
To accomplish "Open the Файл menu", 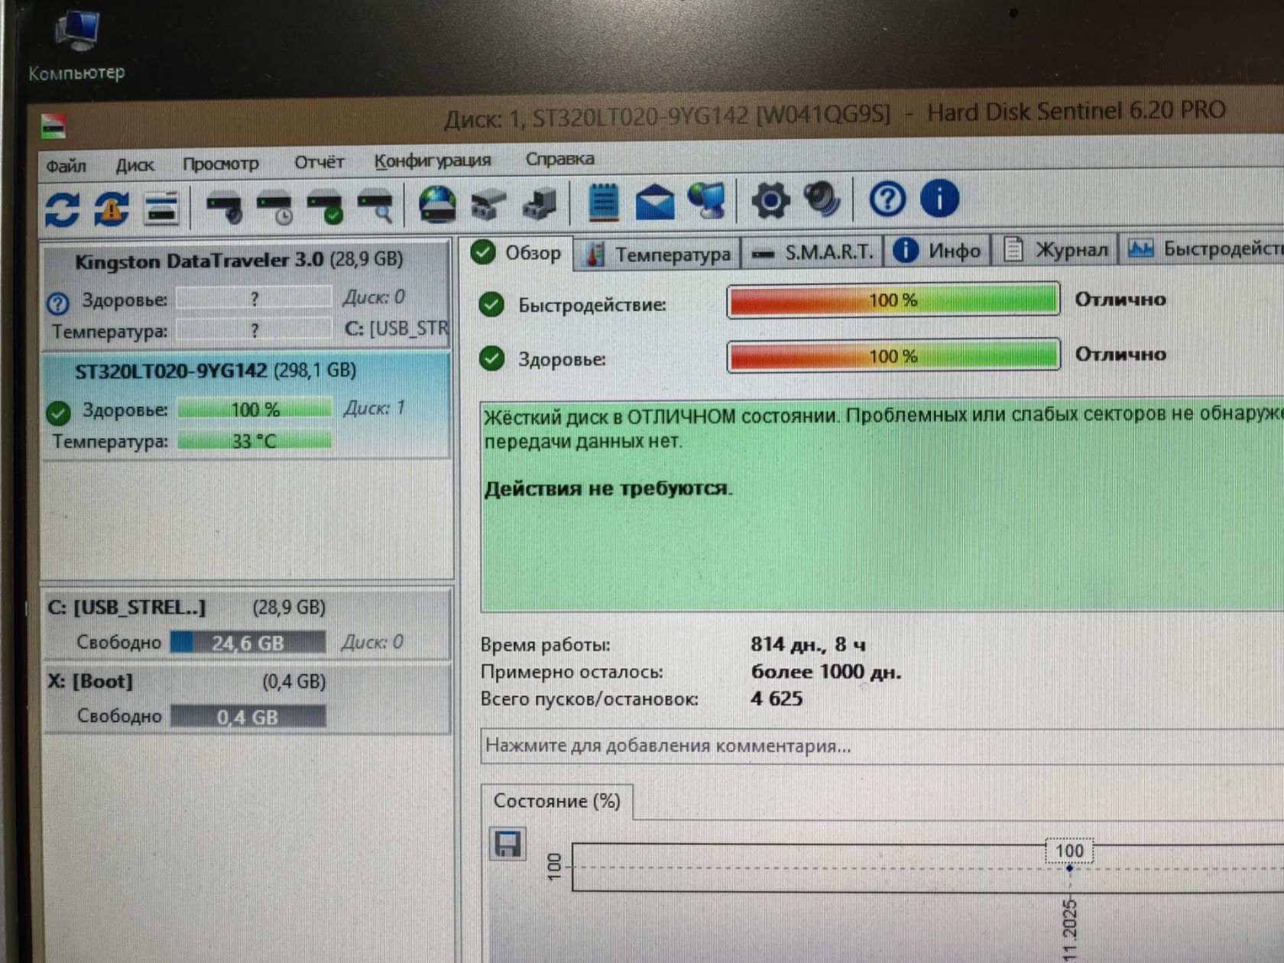I will pos(66,165).
